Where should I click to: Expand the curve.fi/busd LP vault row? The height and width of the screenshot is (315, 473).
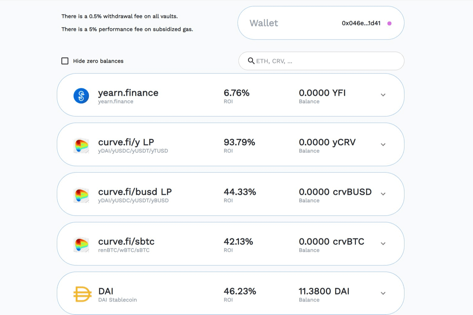coord(383,194)
